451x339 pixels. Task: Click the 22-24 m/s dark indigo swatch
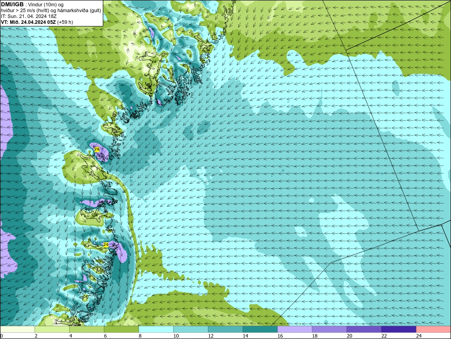click(x=399, y=329)
